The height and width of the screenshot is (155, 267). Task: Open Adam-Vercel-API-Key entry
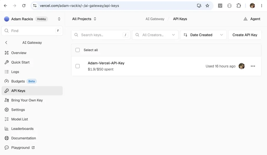tap(106, 63)
